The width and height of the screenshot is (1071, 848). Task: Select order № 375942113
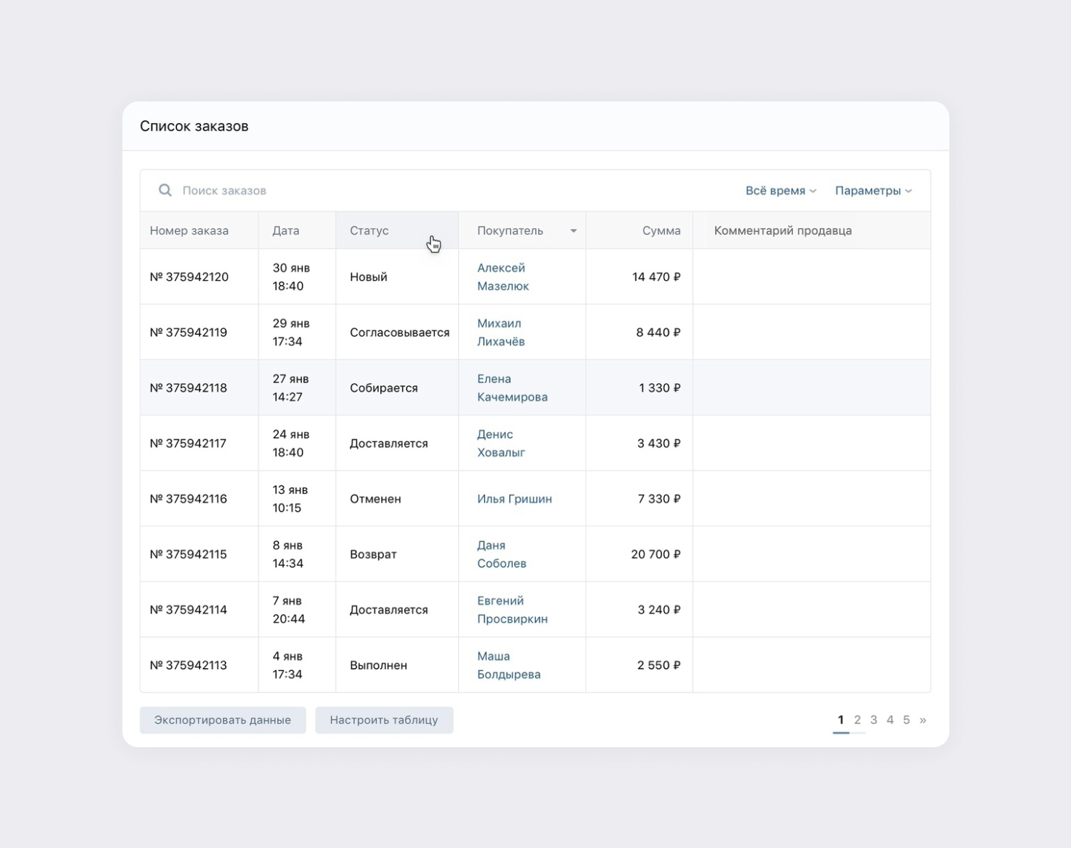(x=188, y=665)
